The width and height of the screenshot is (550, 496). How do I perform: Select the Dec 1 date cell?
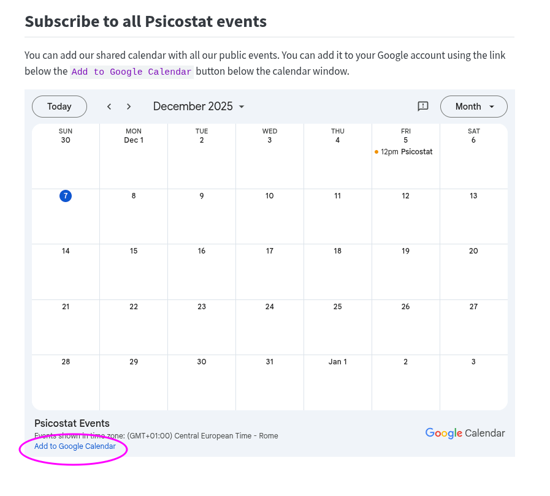click(134, 140)
